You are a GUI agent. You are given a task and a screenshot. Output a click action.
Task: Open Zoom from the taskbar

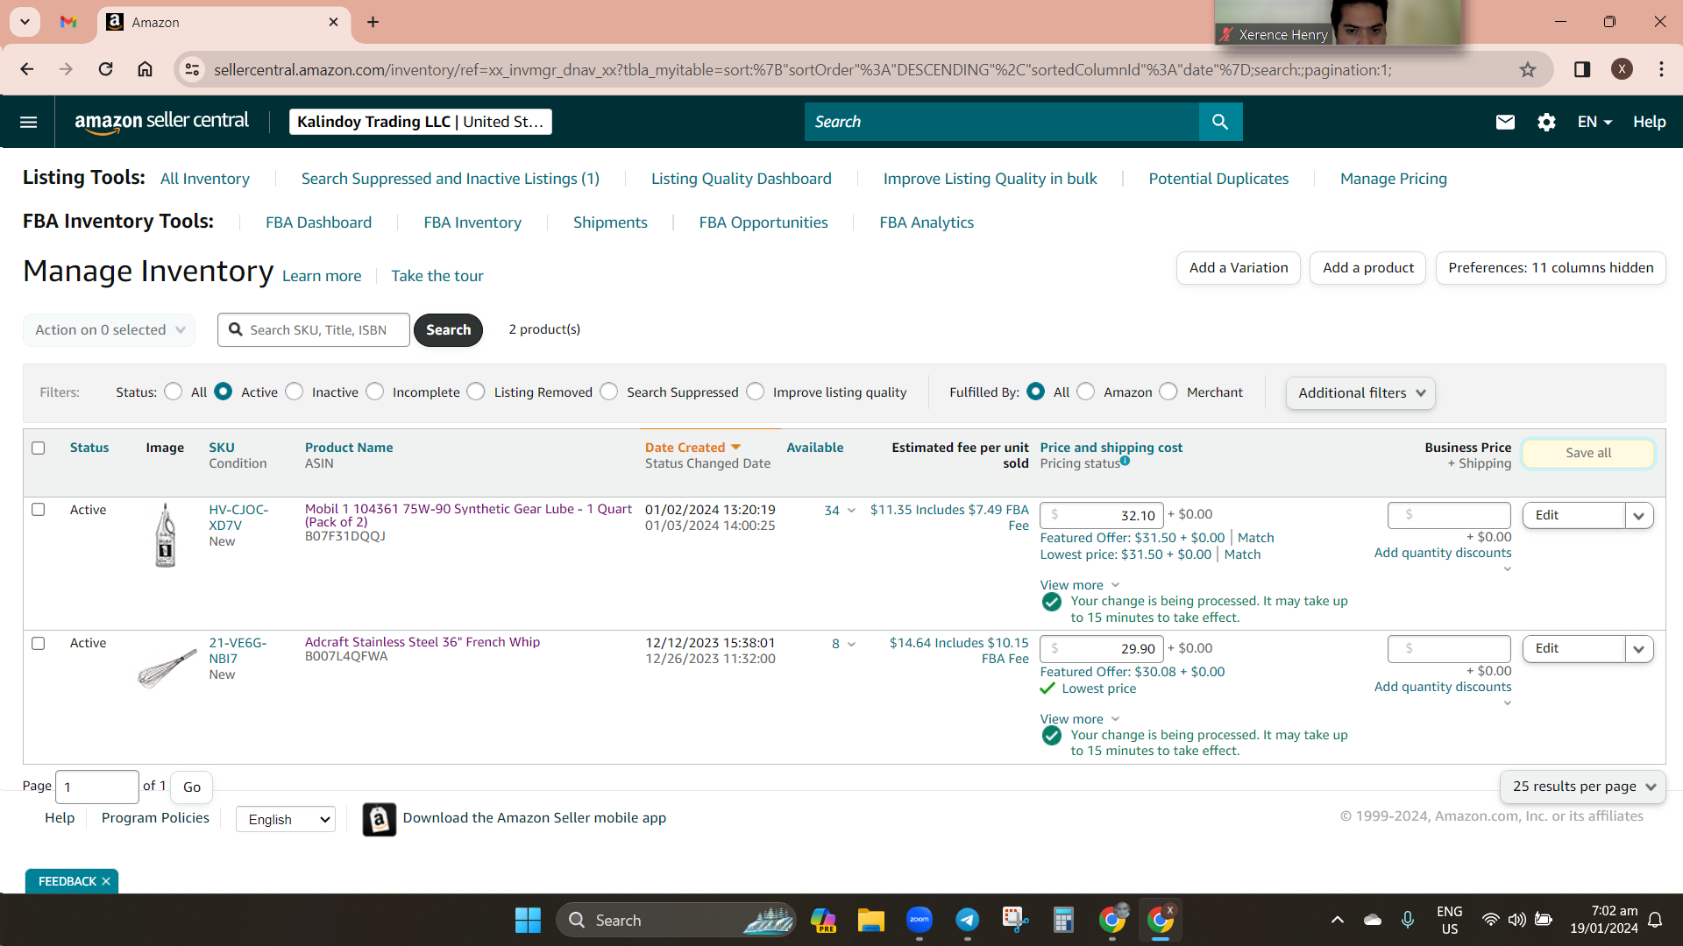tap(919, 920)
